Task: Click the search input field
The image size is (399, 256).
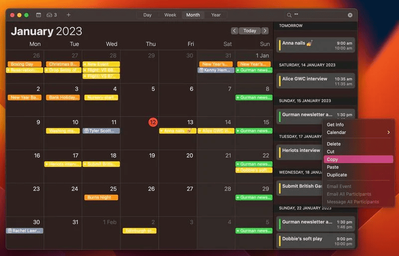Action: click(x=319, y=15)
